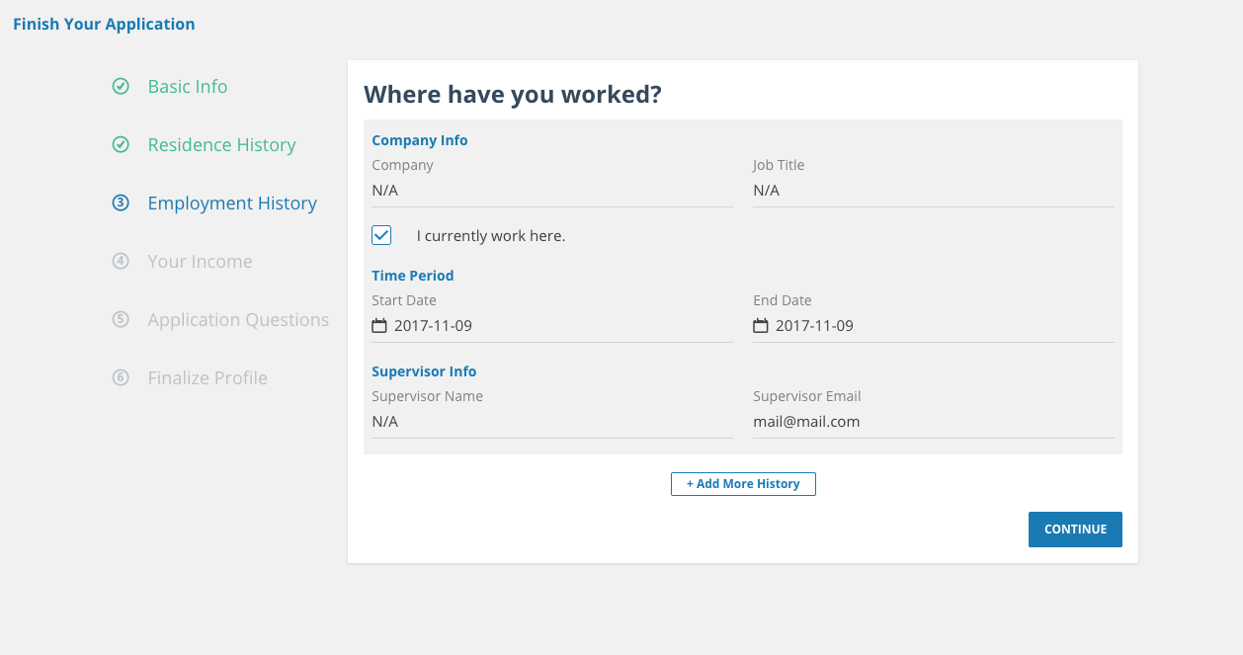
Task: Click the step 5 circle icon
Action: [x=121, y=320]
